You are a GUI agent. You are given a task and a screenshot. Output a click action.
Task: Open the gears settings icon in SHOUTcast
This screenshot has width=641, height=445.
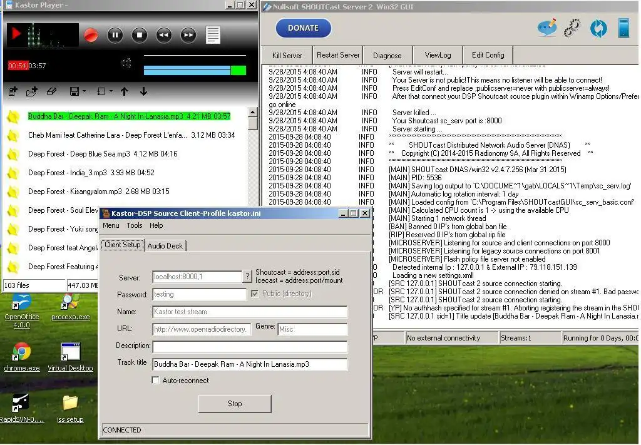tap(572, 28)
